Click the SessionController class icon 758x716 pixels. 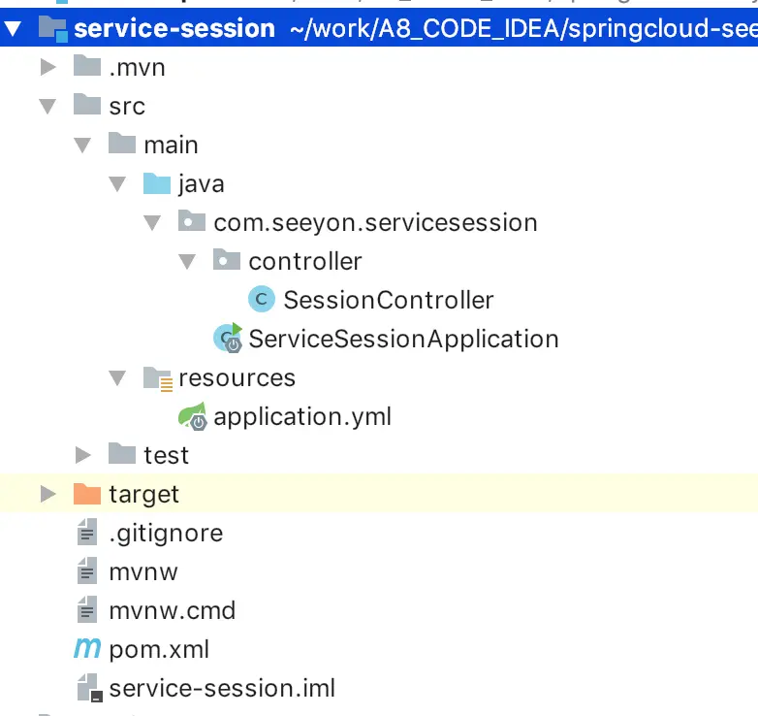[x=261, y=300]
